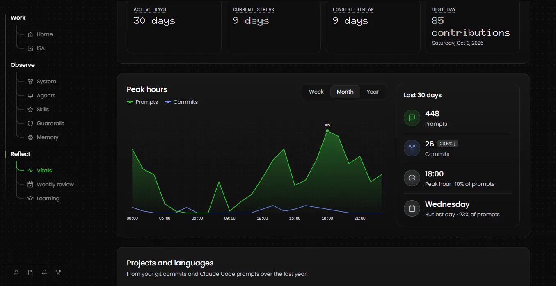This screenshot has width=556, height=286.
Task: Open notifications via the bell icon
Action: [x=44, y=272]
